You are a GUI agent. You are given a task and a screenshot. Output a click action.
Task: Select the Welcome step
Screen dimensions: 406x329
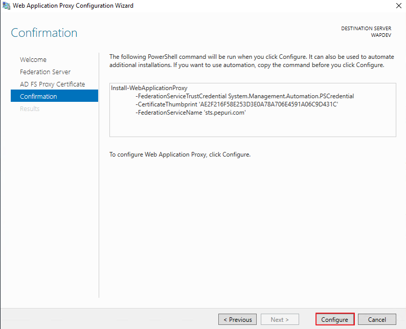tap(33, 59)
